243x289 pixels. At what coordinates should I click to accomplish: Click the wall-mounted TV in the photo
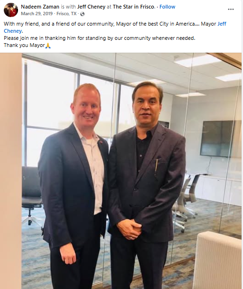click(x=221, y=139)
